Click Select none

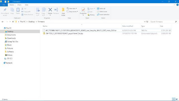pos(102,12)
